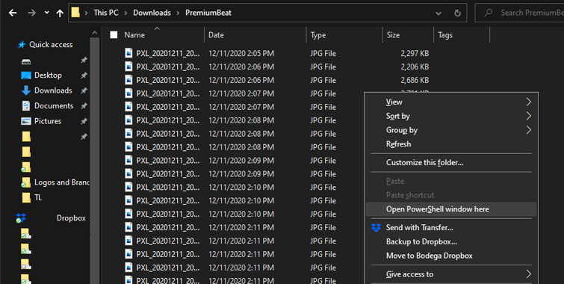Click the 2,206 KB file size cell
Viewport: 564px width, 284px height.
click(x=415, y=67)
